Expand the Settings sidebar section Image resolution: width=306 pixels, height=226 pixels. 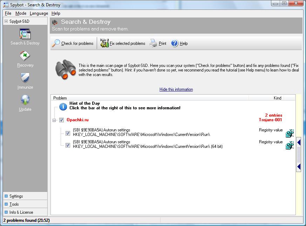tap(6, 196)
